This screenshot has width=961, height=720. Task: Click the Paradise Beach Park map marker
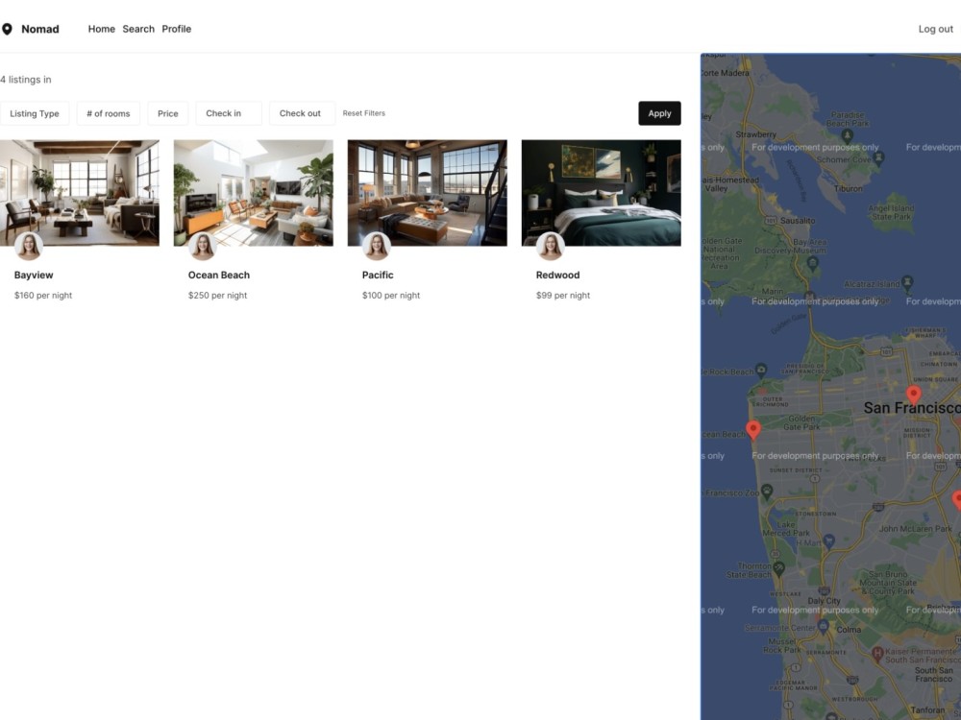click(848, 134)
